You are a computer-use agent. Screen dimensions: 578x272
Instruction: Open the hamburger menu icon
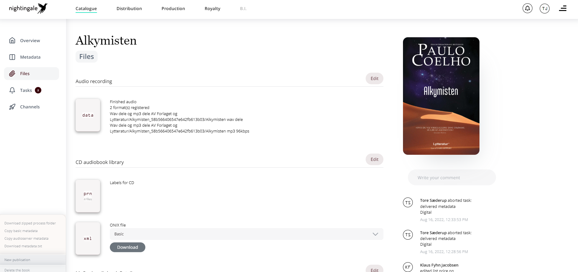[563, 9]
